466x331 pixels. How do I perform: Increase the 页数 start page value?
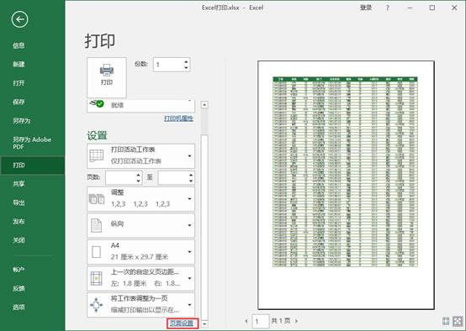click(x=139, y=175)
